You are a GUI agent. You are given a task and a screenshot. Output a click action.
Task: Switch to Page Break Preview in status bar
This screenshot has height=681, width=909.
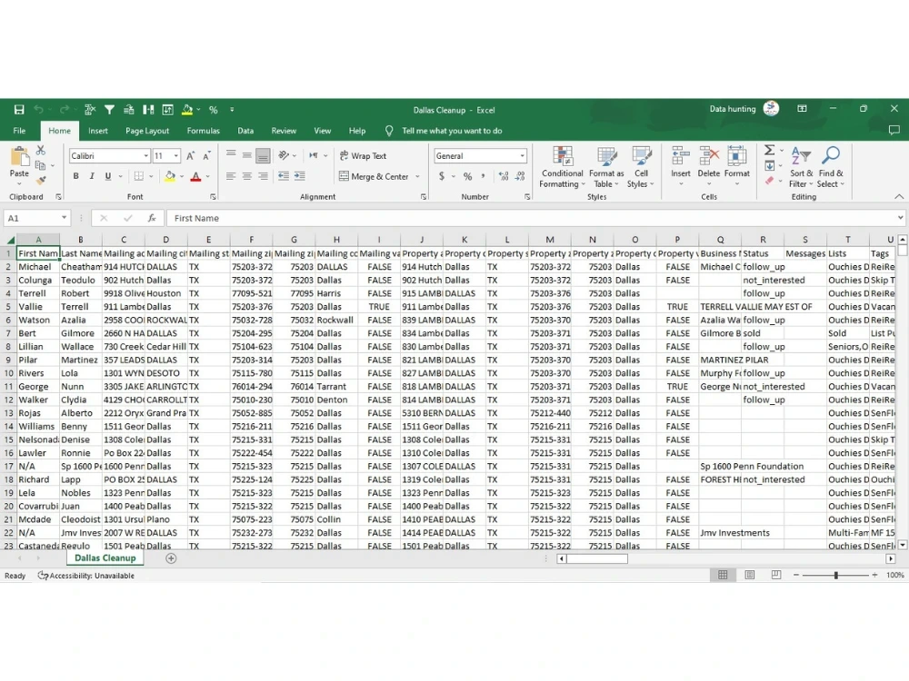pos(776,575)
